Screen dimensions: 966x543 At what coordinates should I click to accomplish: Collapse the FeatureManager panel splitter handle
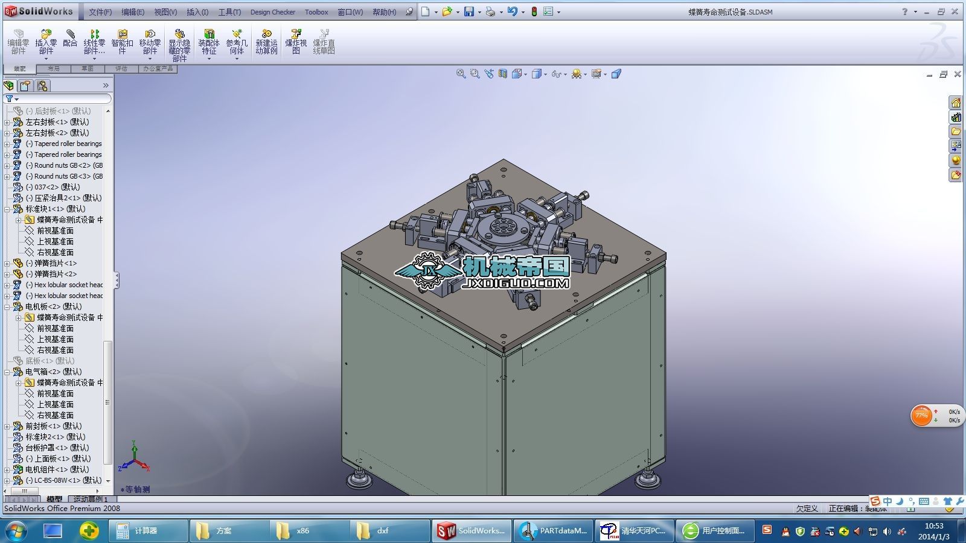[x=117, y=280]
